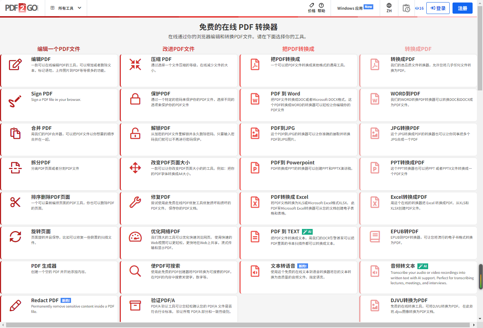Click the Rotate pages circular arrows icon
The image size is (483, 328).
[x=15, y=236]
